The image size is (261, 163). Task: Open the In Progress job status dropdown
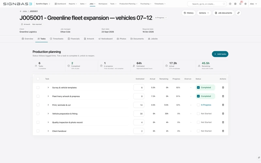tap(161, 18)
